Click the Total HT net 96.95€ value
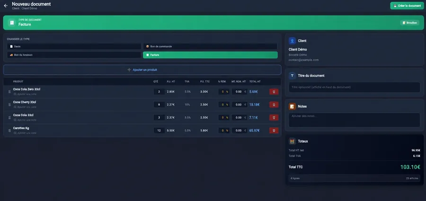 [416, 150]
